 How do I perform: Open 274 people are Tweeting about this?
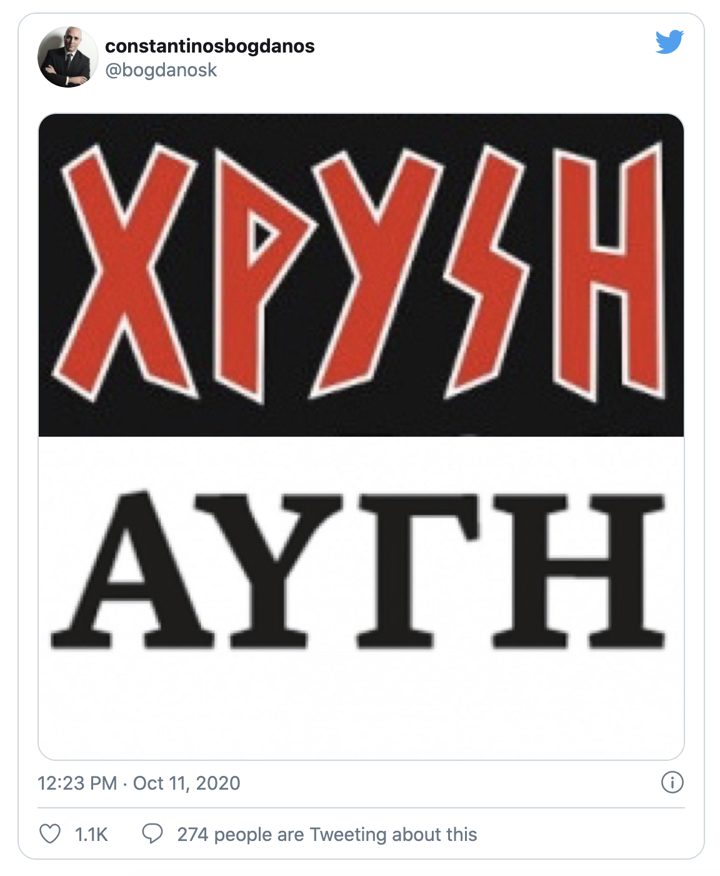point(327,835)
